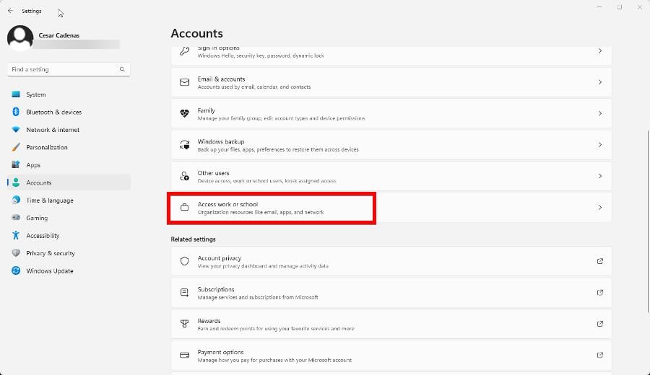Click the Account privacy title
The image size is (650, 375).
point(220,258)
